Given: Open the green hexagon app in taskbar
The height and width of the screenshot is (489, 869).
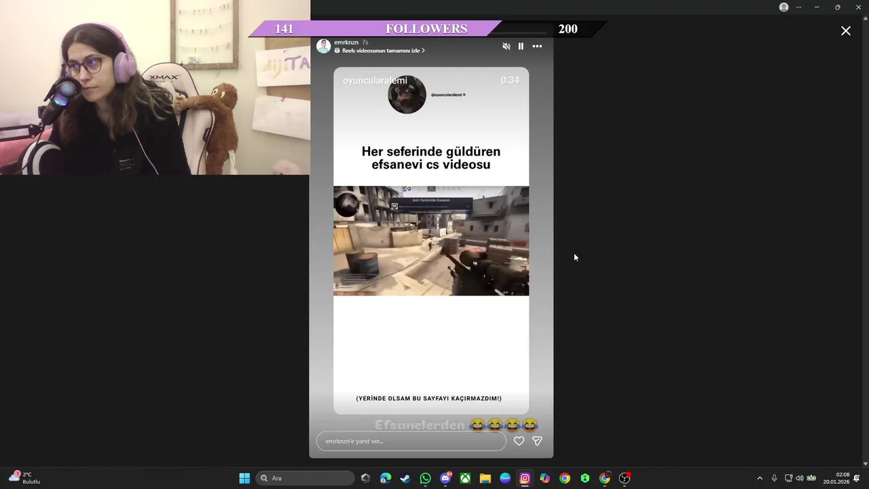Looking at the screenshot, I should point(585,478).
